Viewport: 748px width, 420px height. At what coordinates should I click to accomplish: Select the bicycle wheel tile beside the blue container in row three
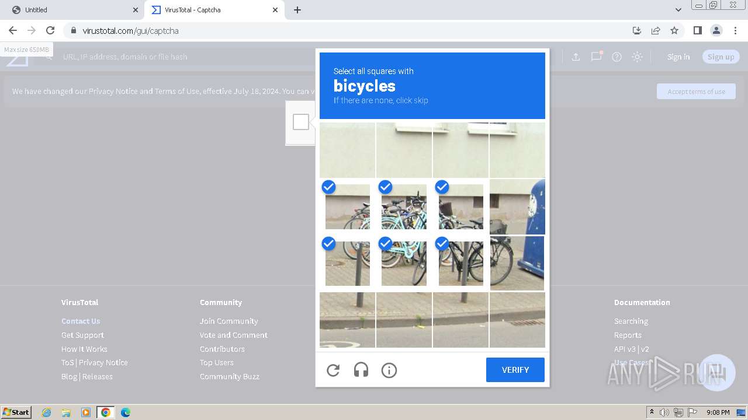click(517, 264)
